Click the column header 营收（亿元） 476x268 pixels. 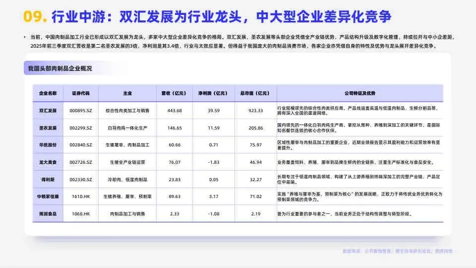(x=175, y=93)
